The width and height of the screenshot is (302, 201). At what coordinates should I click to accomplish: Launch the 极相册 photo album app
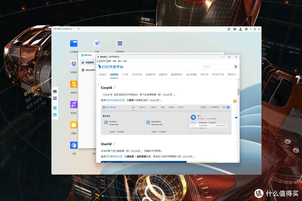coord(74,64)
